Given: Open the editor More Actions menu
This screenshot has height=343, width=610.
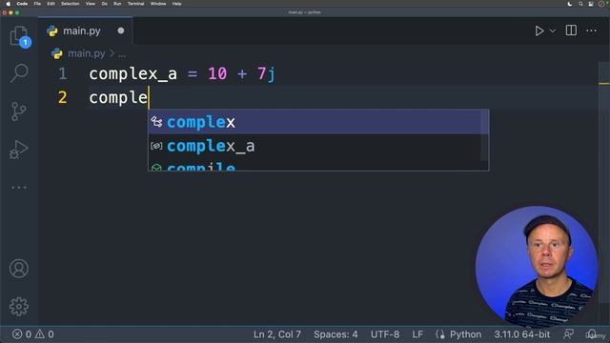Looking at the screenshot, I should pos(591,30).
